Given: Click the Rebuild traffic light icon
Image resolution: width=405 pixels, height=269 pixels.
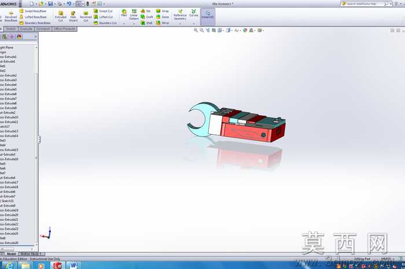Looking at the screenshot, I should tap(87, 3).
